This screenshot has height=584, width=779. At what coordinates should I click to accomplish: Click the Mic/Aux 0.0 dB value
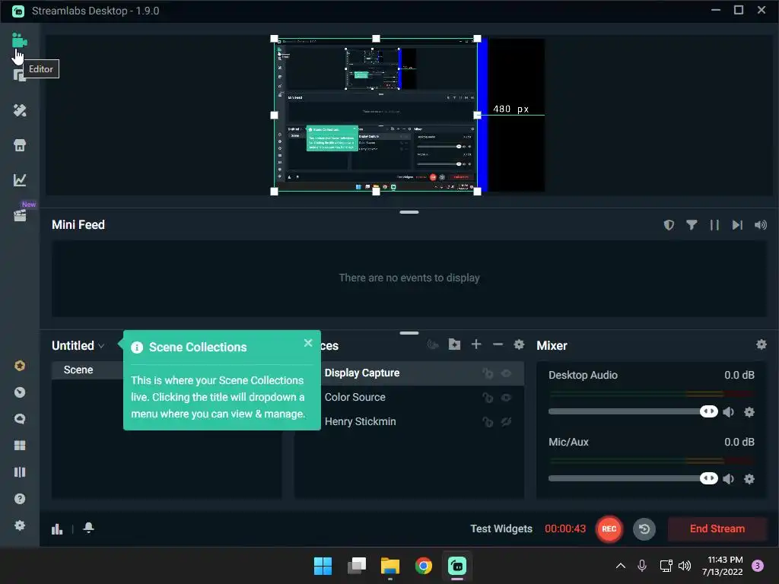pyautogui.click(x=739, y=442)
